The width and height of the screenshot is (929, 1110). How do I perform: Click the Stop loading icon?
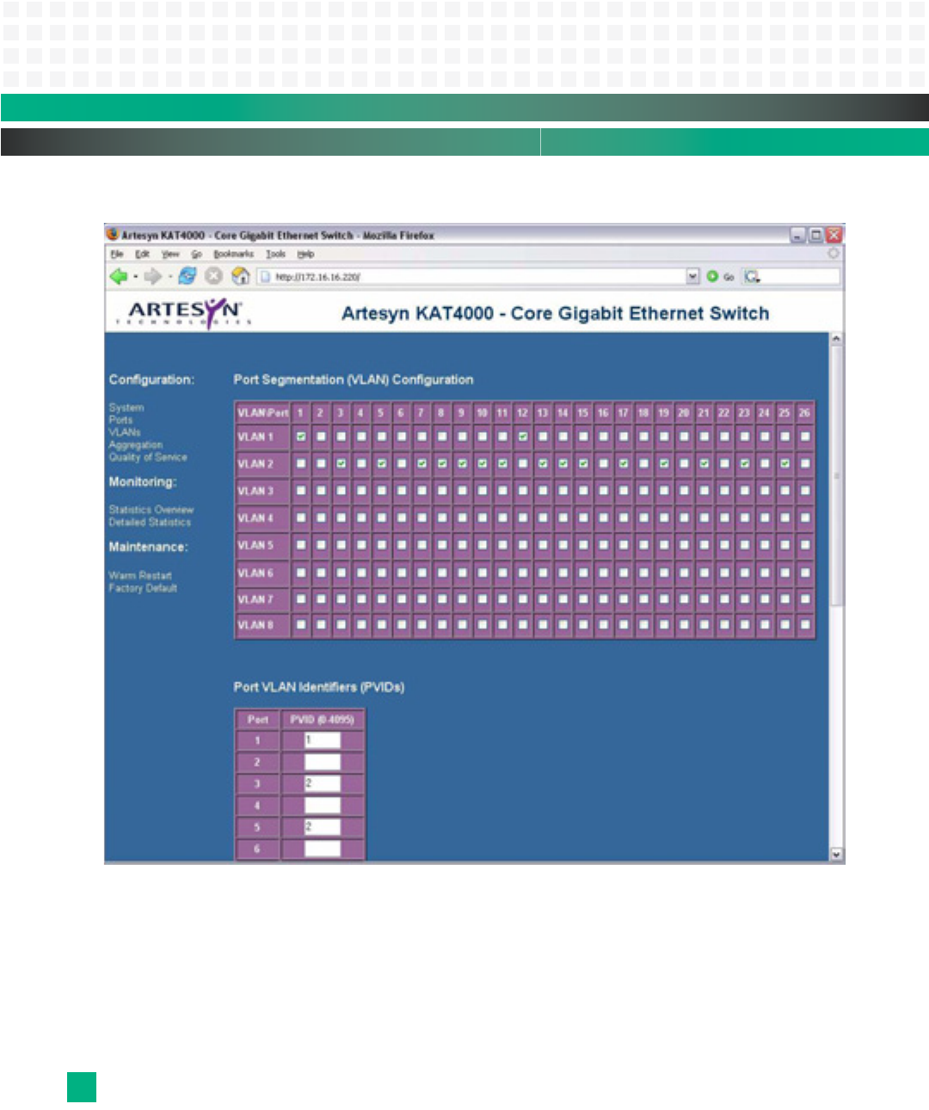pyautogui.click(x=214, y=276)
